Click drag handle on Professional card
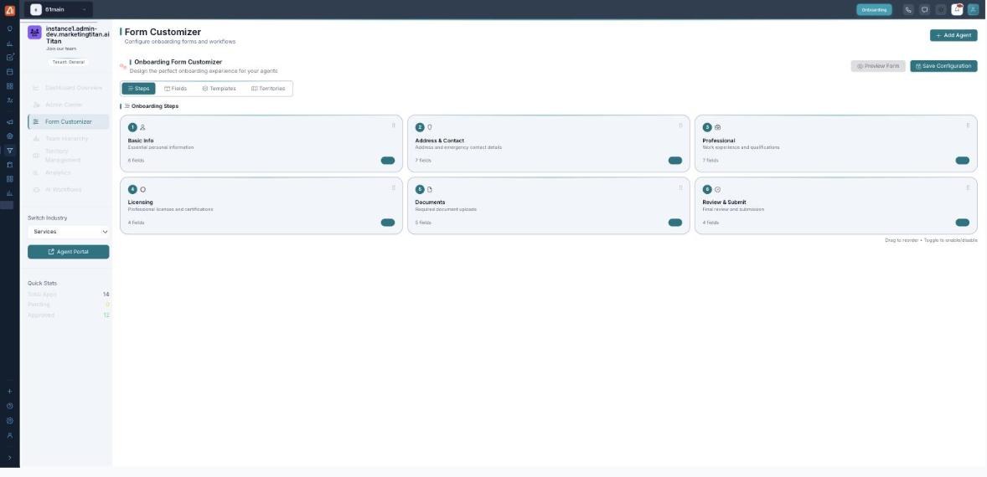Viewport: 987px width, 477px height. (968, 126)
